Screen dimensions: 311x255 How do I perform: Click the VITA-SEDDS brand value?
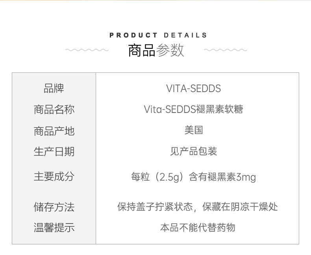pyautogui.click(x=193, y=89)
